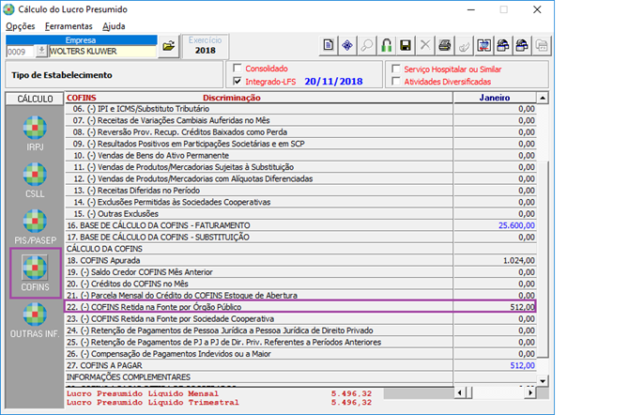The image size is (629, 415).
Task: Click the WOLTERS KLUWER company name field
Action: [102, 52]
